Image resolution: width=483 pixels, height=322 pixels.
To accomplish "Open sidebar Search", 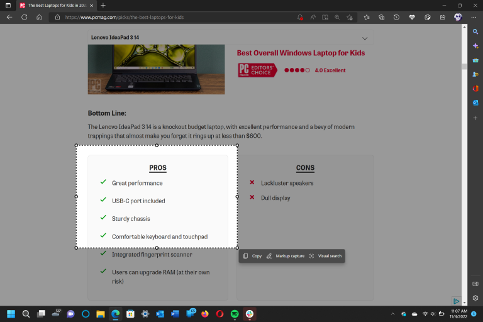I will tap(475, 31).
